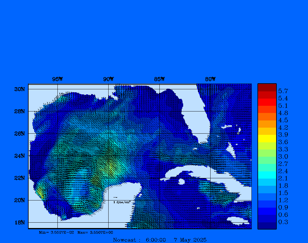
Task: Select the 26N latitude label
Action: pyautogui.click(x=19, y=134)
